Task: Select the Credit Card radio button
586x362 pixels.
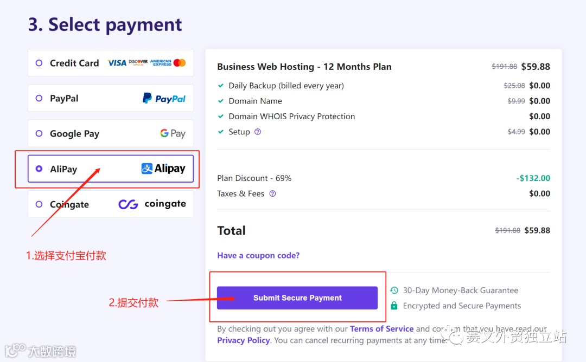Action: [x=39, y=63]
